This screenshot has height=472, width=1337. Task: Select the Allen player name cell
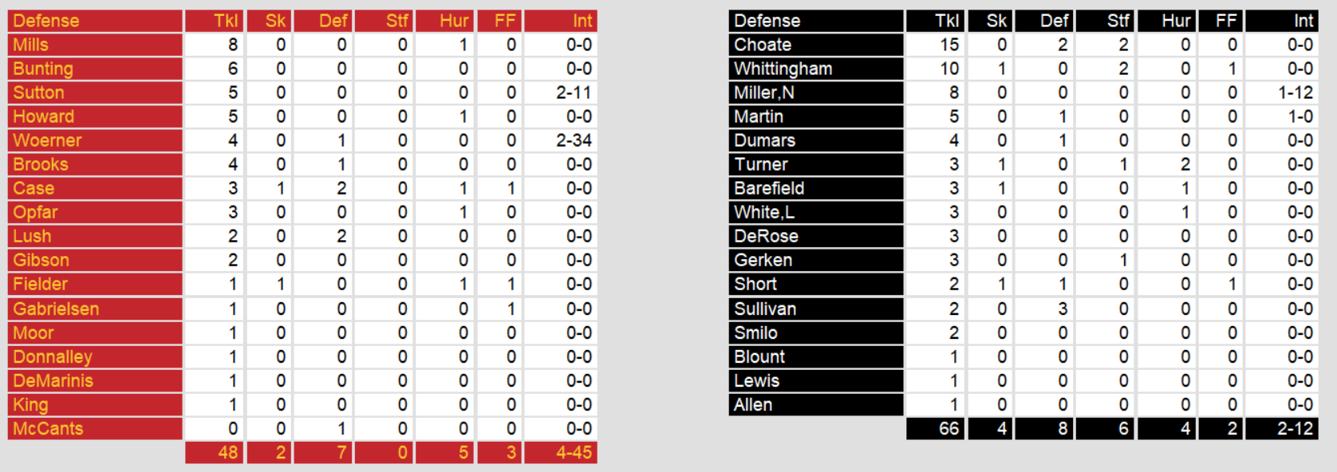click(x=816, y=404)
